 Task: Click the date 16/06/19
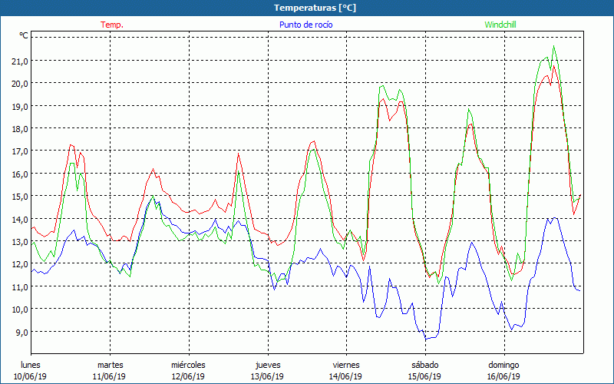click(x=503, y=376)
